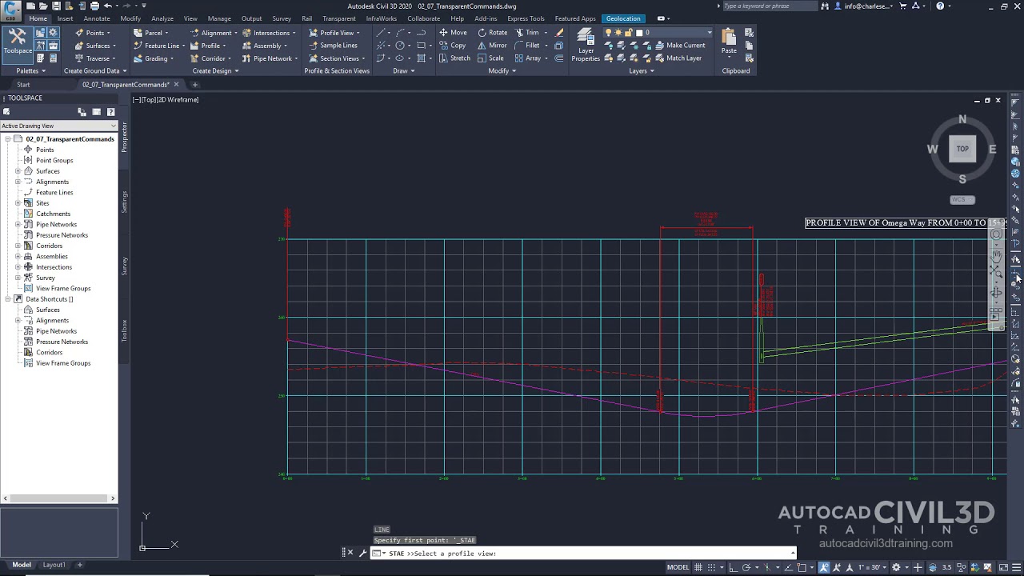This screenshot has width=1024, height=576.
Task: Click the add layout plus button
Action: point(79,565)
